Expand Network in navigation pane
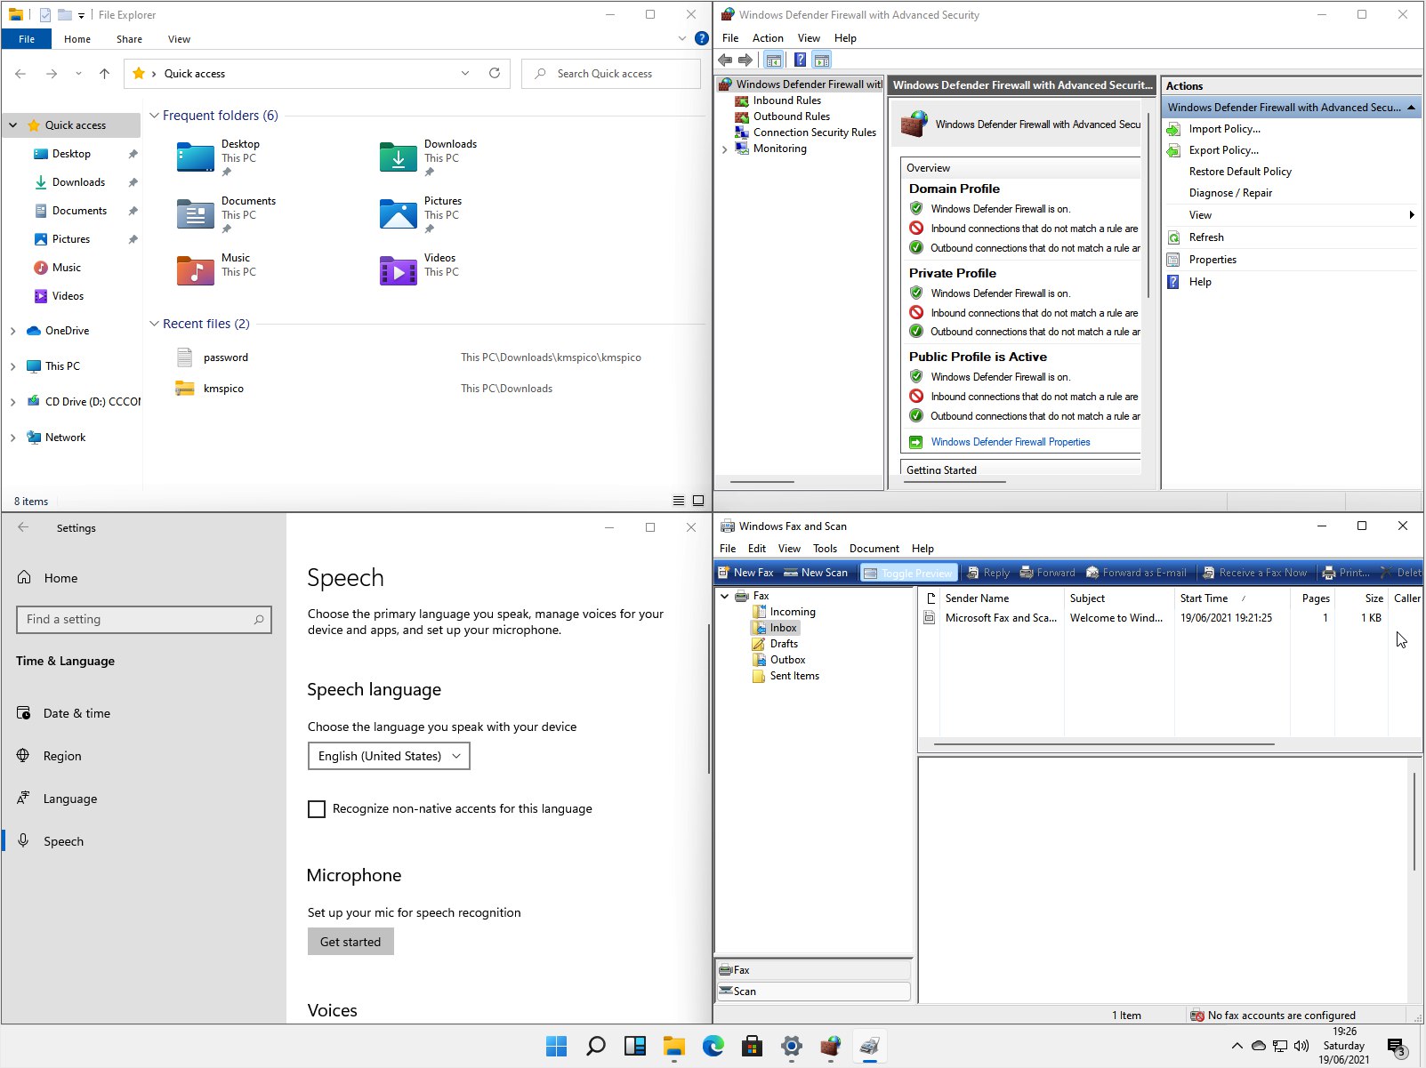 tap(12, 438)
